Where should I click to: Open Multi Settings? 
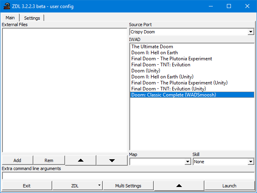tap(128, 186)
